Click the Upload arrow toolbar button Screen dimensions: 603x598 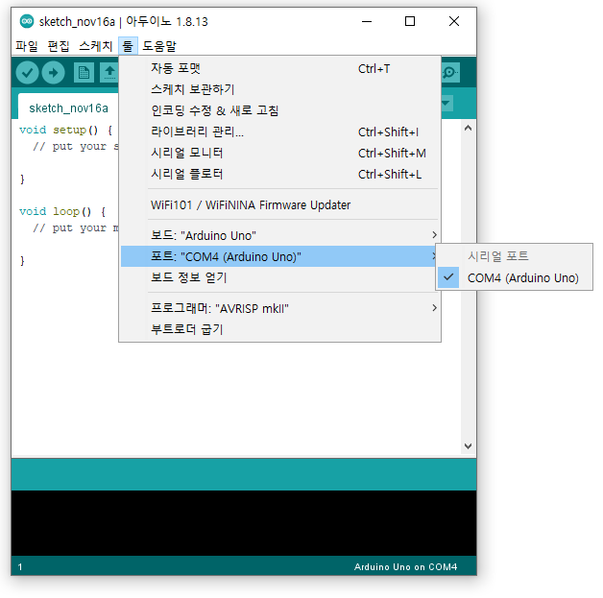pos(53,72)
